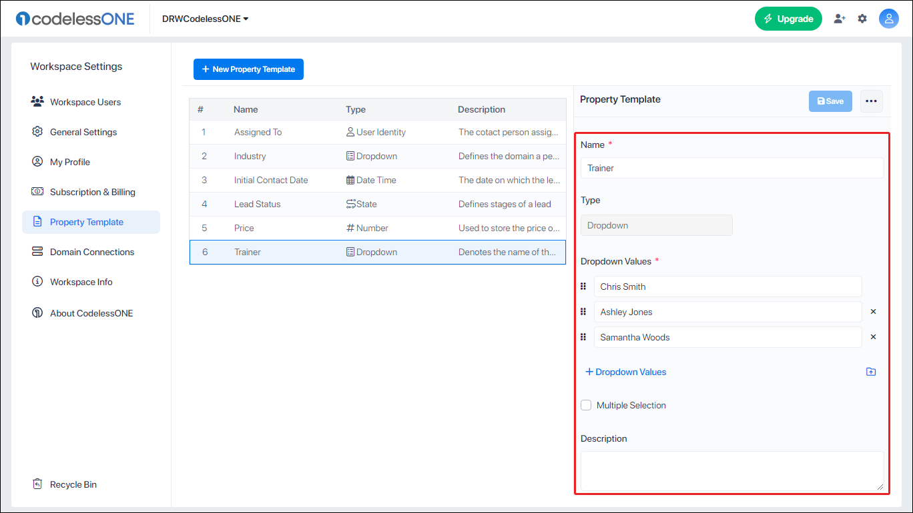Remove the Samantha Woods dropdown value

873,337
